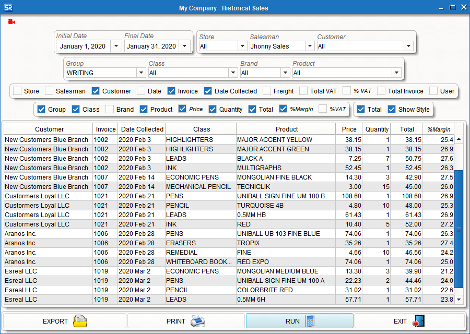Click the ERASERS class cell

(201, 243)
